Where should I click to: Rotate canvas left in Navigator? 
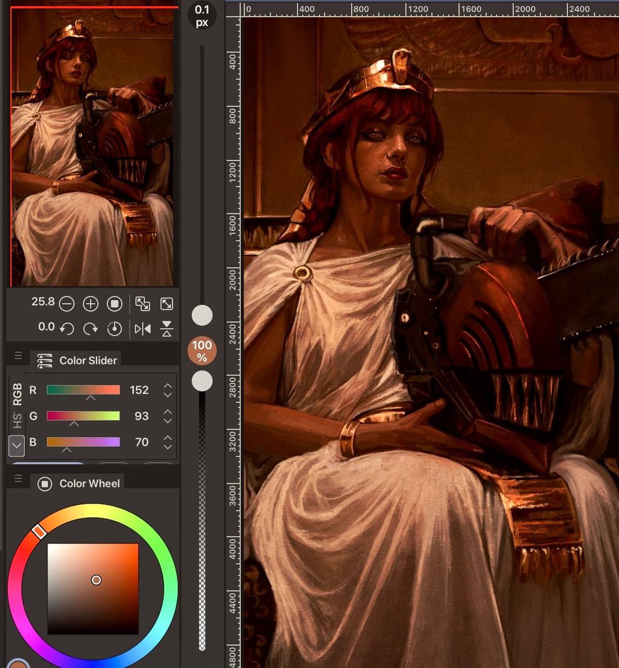pyautogui.click(x=66, y=328)
